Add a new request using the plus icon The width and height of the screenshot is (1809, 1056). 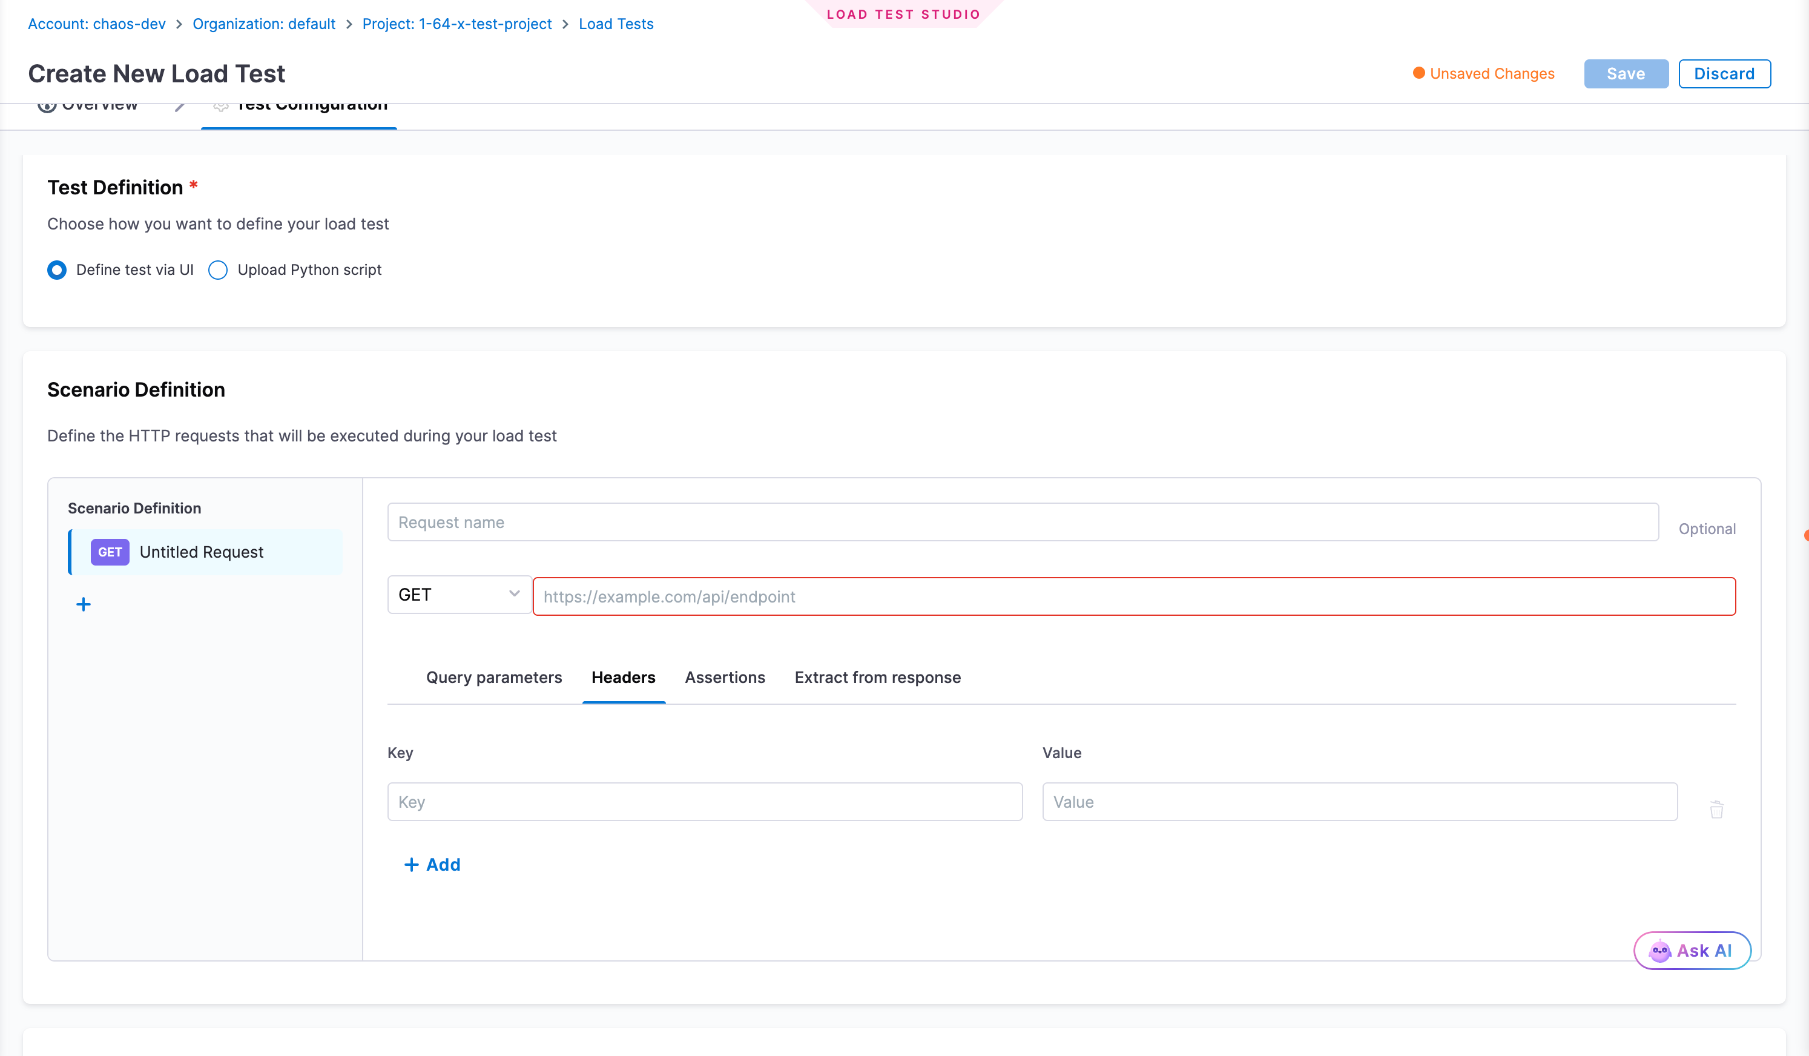[x=84, y=604]
